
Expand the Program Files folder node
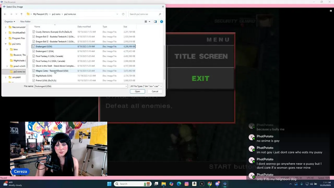click(6, 38)
